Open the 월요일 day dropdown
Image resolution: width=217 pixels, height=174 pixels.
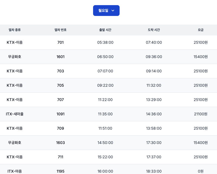pos(106,11)
